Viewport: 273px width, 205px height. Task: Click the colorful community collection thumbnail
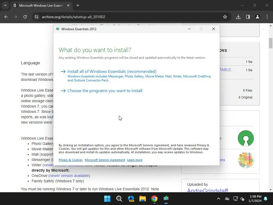coord(246,160)
